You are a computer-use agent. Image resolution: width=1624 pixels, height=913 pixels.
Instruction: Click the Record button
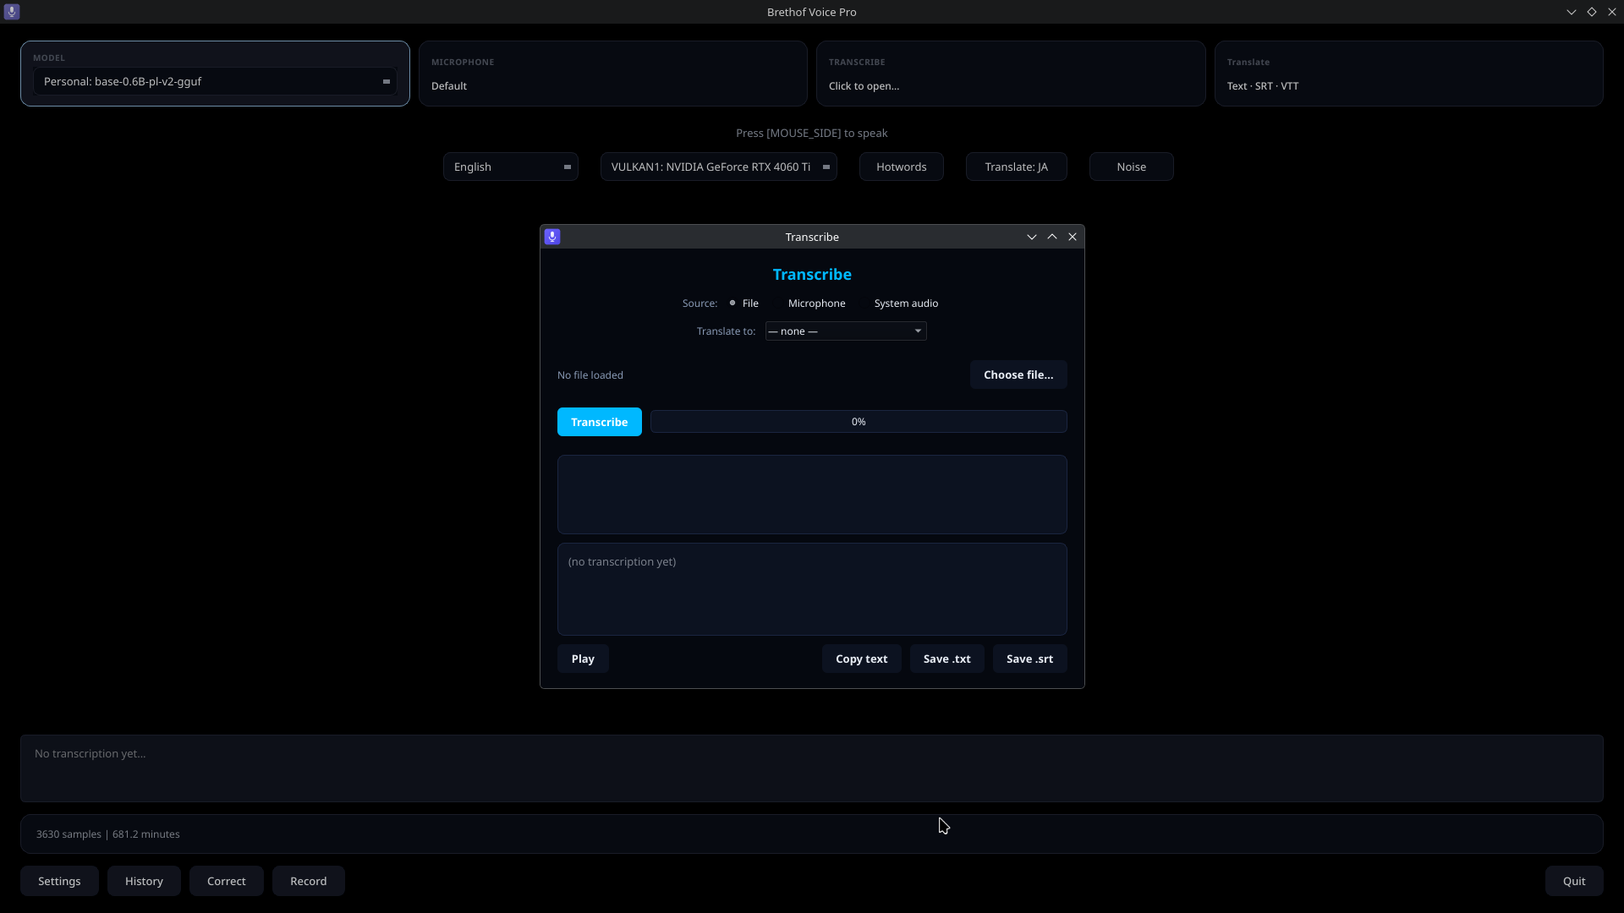[x=309, y=881]
